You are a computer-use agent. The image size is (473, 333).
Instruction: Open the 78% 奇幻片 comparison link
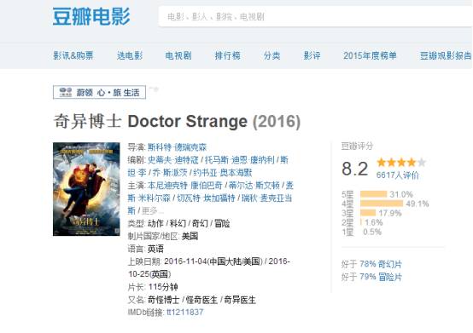point(381,264)
